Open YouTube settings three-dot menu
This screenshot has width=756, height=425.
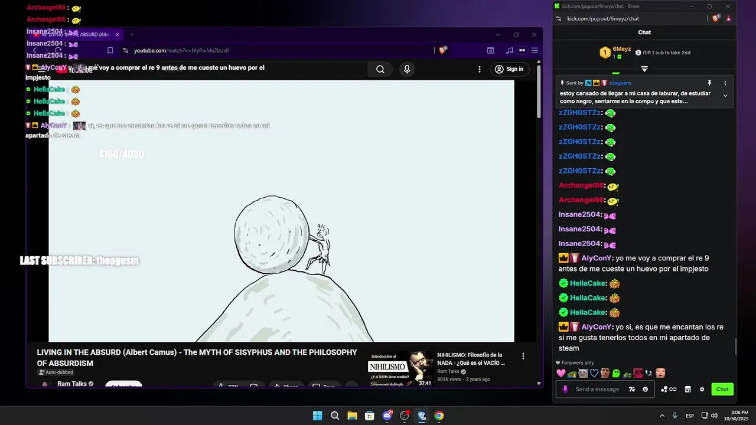pos(480,69)
